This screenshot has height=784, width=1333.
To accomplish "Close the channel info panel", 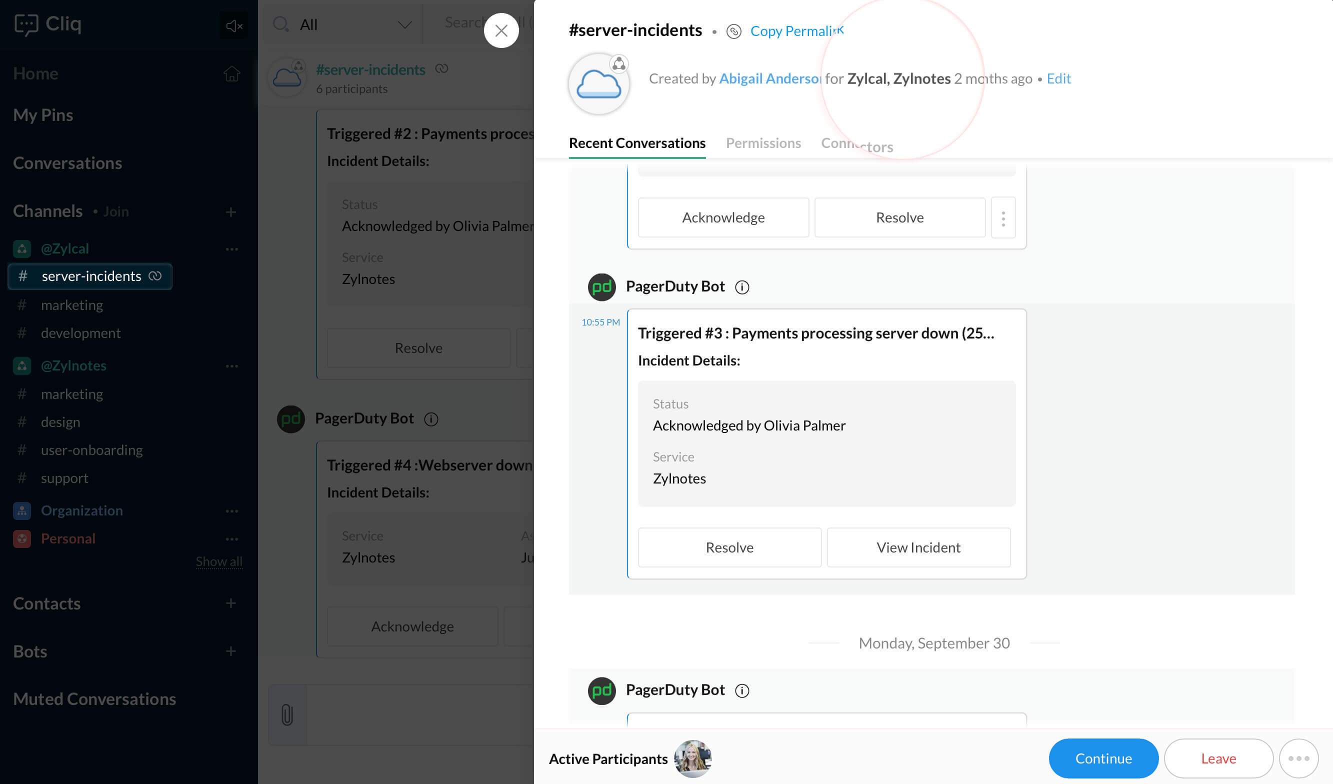I will pyautogui.click(x=501, y=30).
